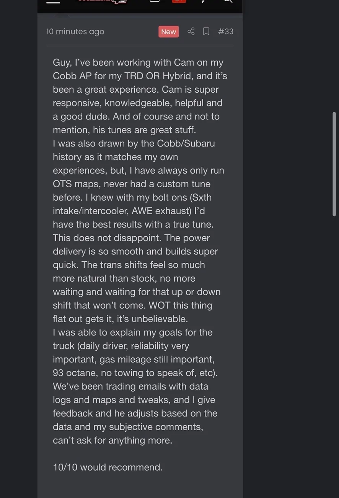Click the vertical scrollbar thumb

click(334, 164)
